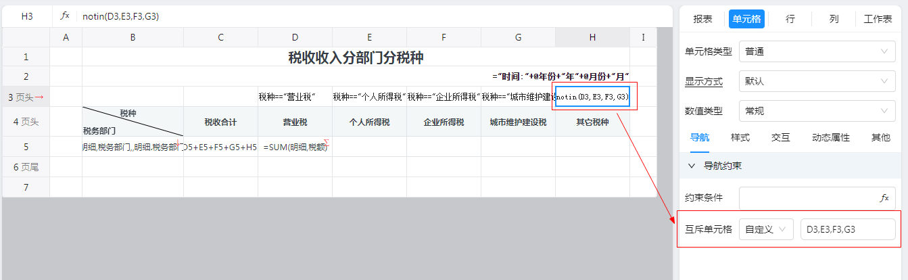Open the 交互 sub-tab
The height and width of the screenshot is (280, 908).
780,137
